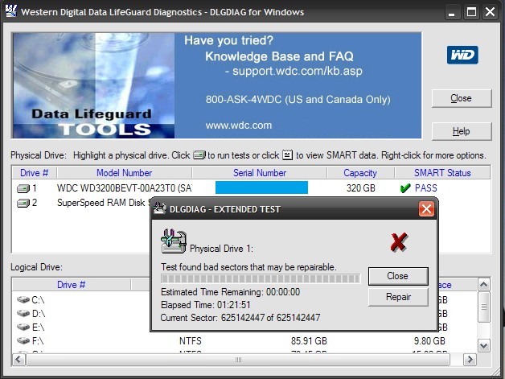The height and width of the screenshot is (379, 505).
Task: Click the C:\ logical drive icon
Action: 23,299
